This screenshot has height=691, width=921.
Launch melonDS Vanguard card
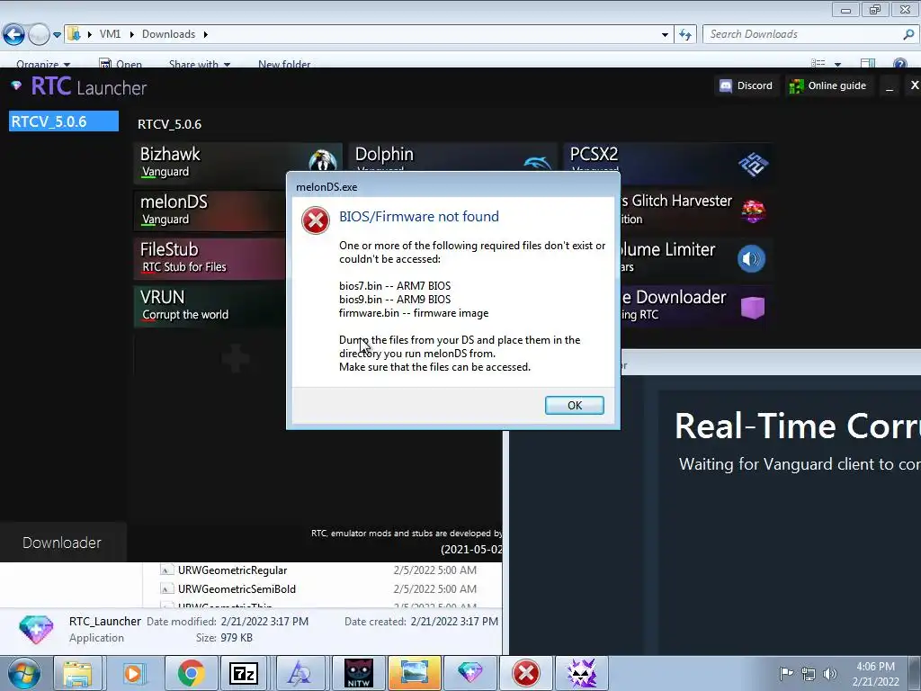tap(210, 210)
